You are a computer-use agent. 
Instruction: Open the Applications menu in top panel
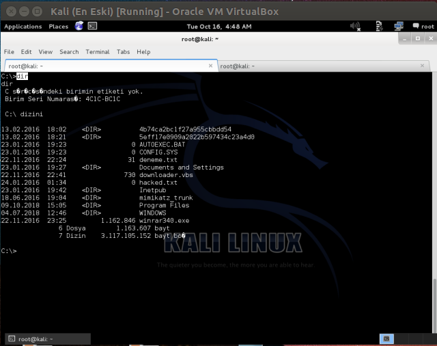click(23, 27)
